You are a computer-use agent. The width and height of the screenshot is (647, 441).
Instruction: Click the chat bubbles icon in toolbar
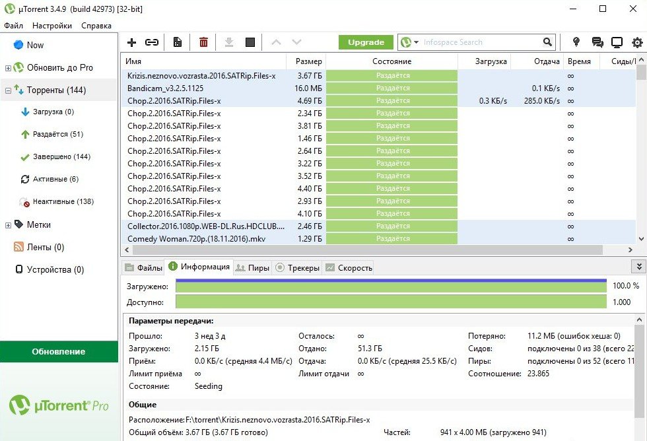tap(597, 42)
